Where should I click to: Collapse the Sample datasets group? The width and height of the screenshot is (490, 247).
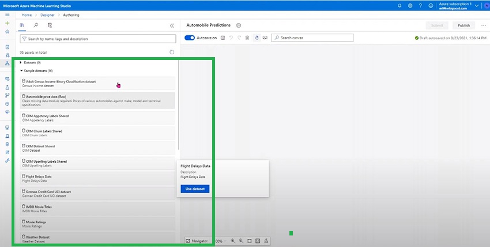21,71
